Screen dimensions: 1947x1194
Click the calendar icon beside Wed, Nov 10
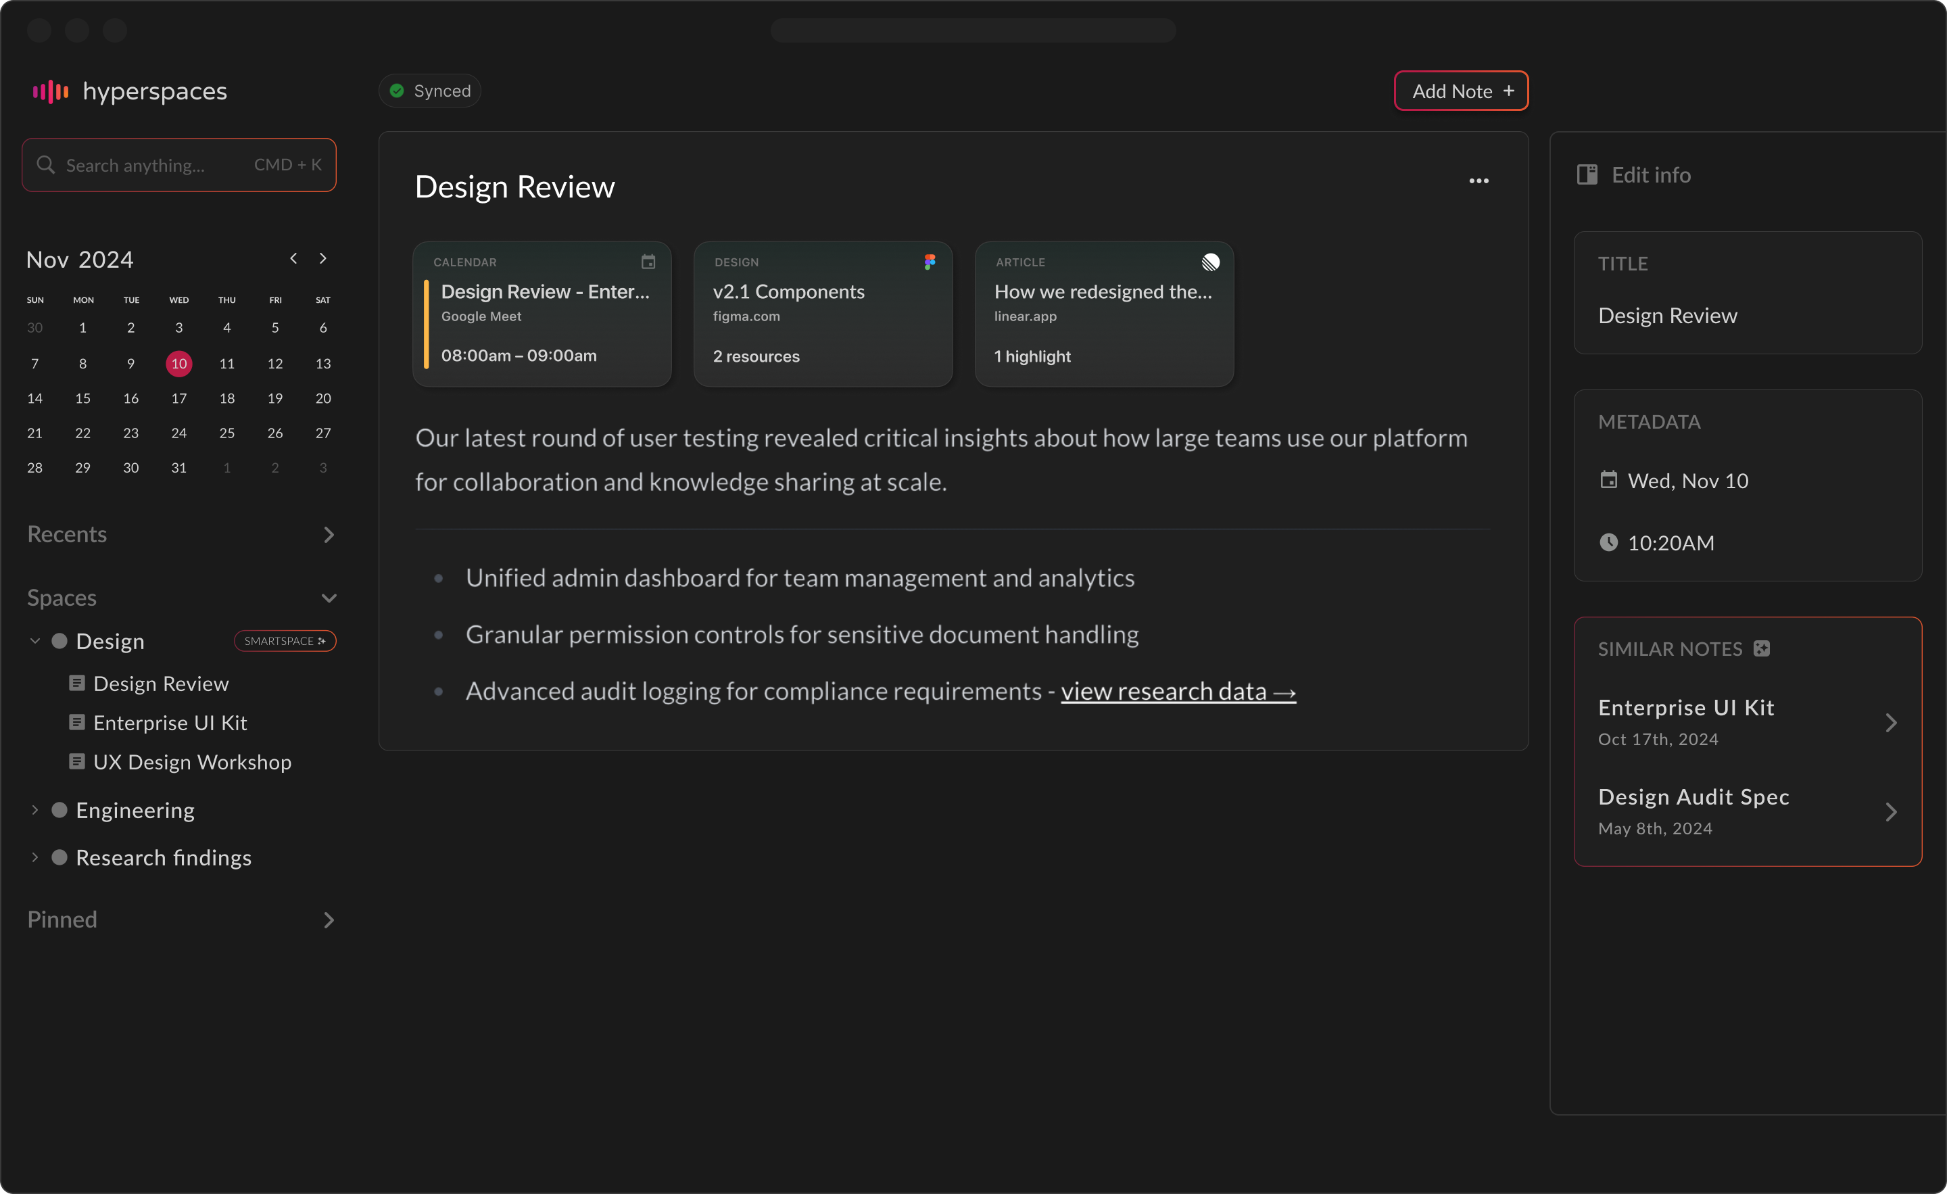(1608, 479)
